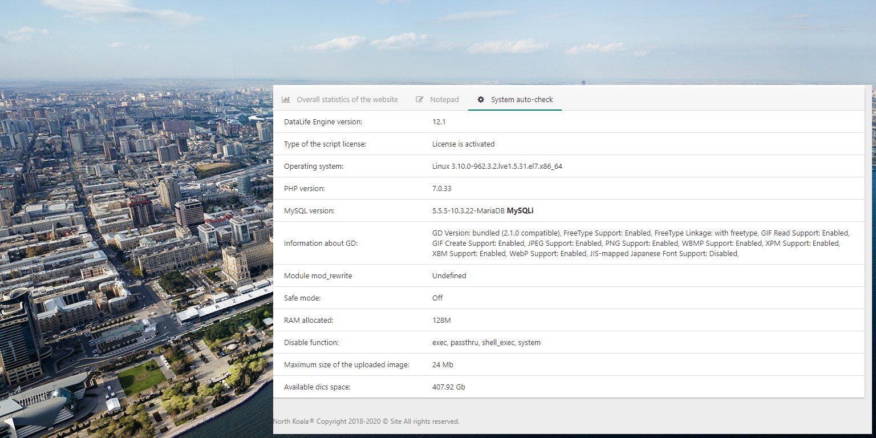This screenshot has width=876, height=438.
Task: Click the Notepad pencil edit icon
Action: [420, 99]
